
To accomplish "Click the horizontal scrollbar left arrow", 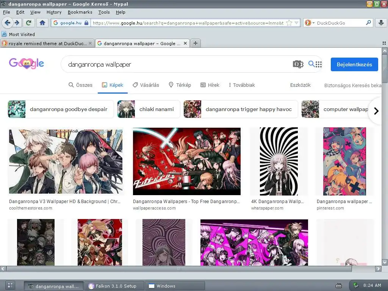I will click(x=3, y=269).
